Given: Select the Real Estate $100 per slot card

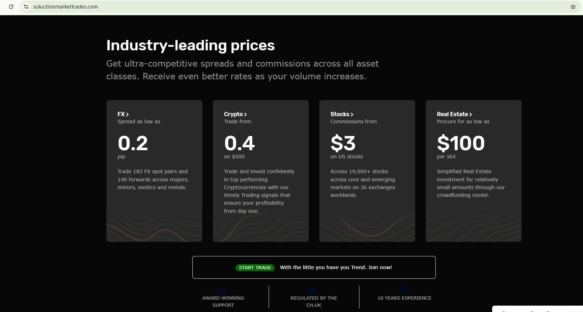Looking at the screenshot, I should pyautogui.click(x=474, y=171).
